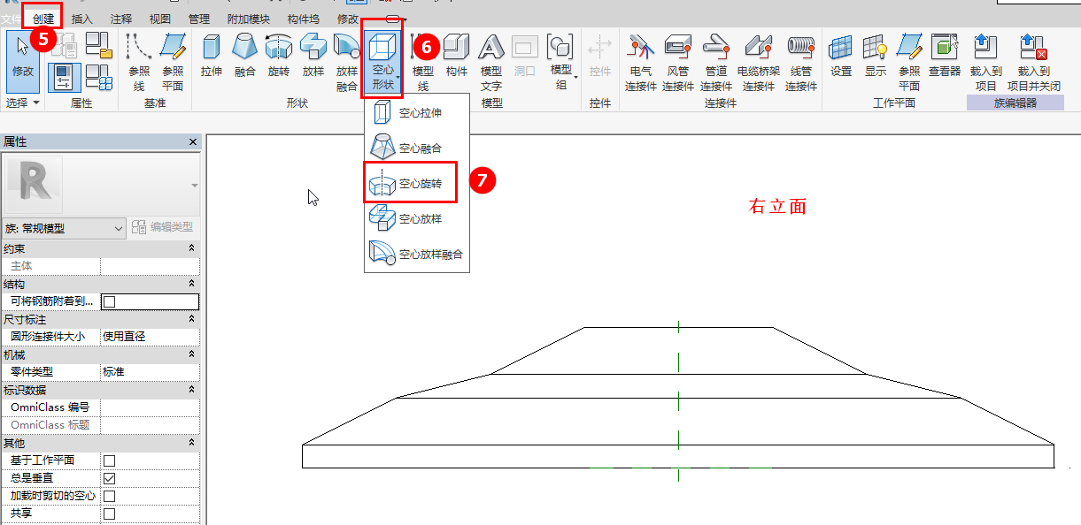This screenshot has height=525, width=1081.
Task: Add a 管道连接件 pipe connector
Action: click(716, 62)
